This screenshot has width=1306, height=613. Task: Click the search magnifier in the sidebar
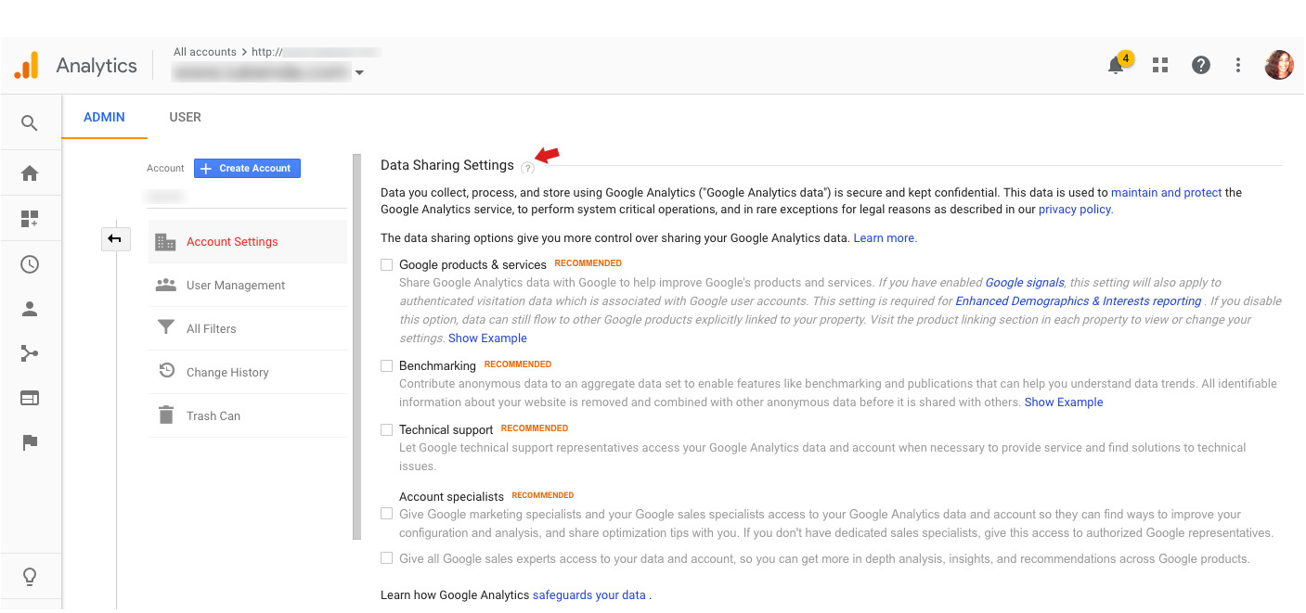point(30,123)
